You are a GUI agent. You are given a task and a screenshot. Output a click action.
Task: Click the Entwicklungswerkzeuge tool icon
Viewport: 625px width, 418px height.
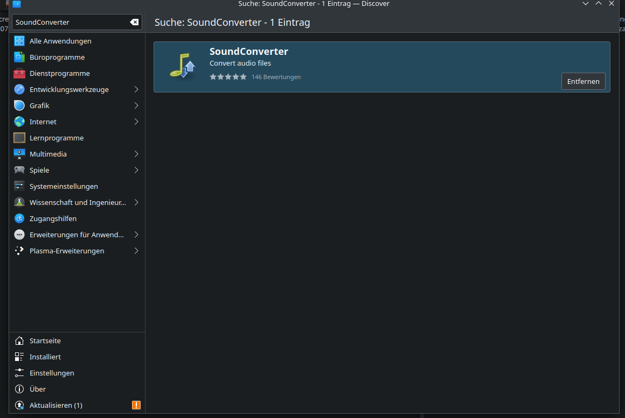[x=19, y=89]
